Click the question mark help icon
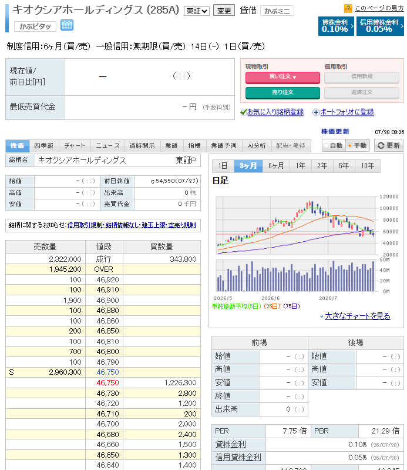Image resolution: width=407 pixels, height=470 pixels. click(x=348, y=8)
